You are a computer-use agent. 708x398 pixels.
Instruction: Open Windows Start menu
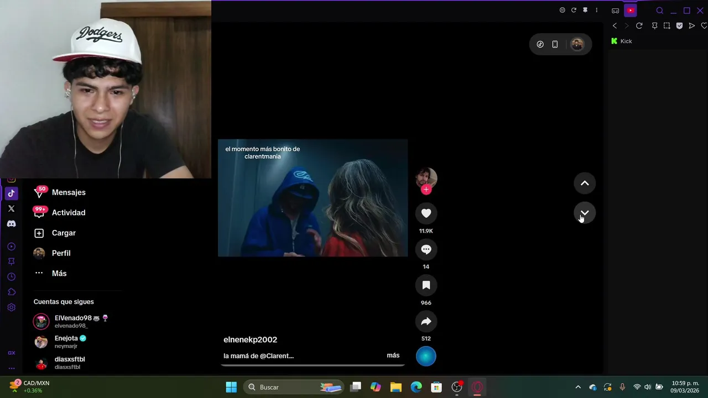pos(231,387)
